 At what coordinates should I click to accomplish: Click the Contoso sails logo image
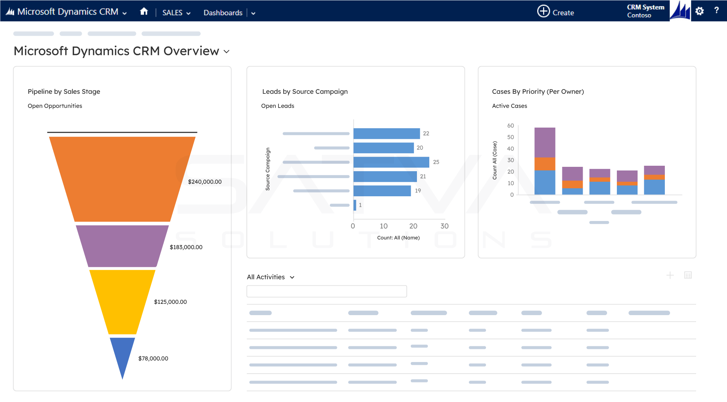[x=680, y=11]
